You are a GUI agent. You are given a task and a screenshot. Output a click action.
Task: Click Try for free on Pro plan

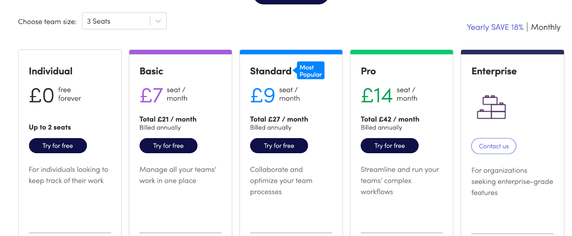tap(389, 146)
